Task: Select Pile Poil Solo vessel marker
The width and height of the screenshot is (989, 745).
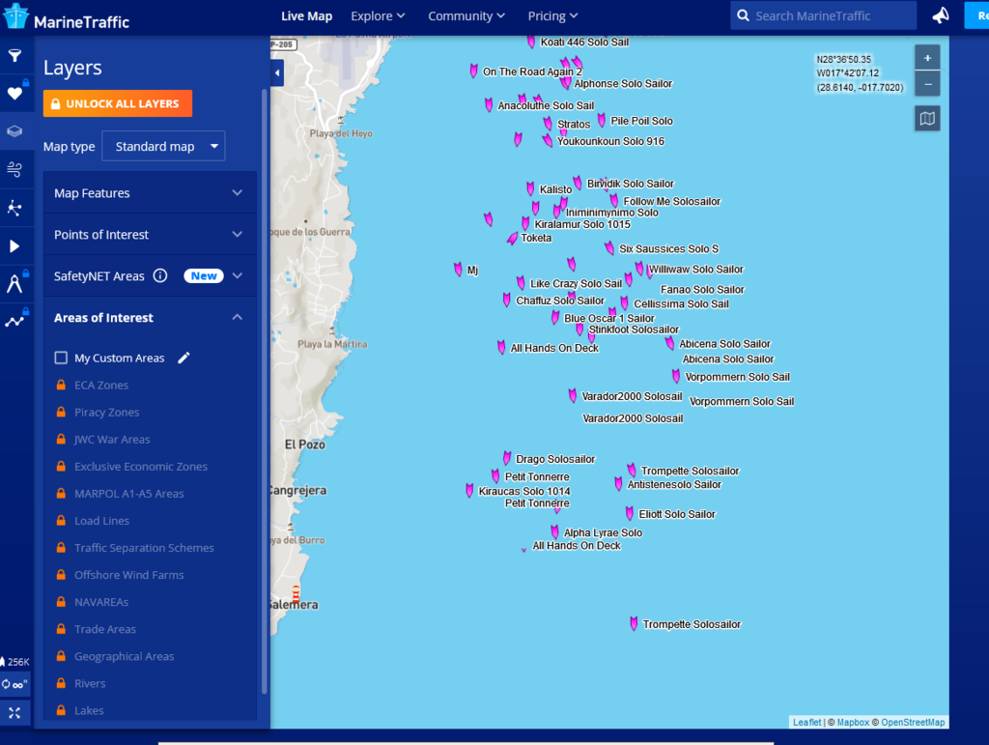Action: tap(602, 120)
